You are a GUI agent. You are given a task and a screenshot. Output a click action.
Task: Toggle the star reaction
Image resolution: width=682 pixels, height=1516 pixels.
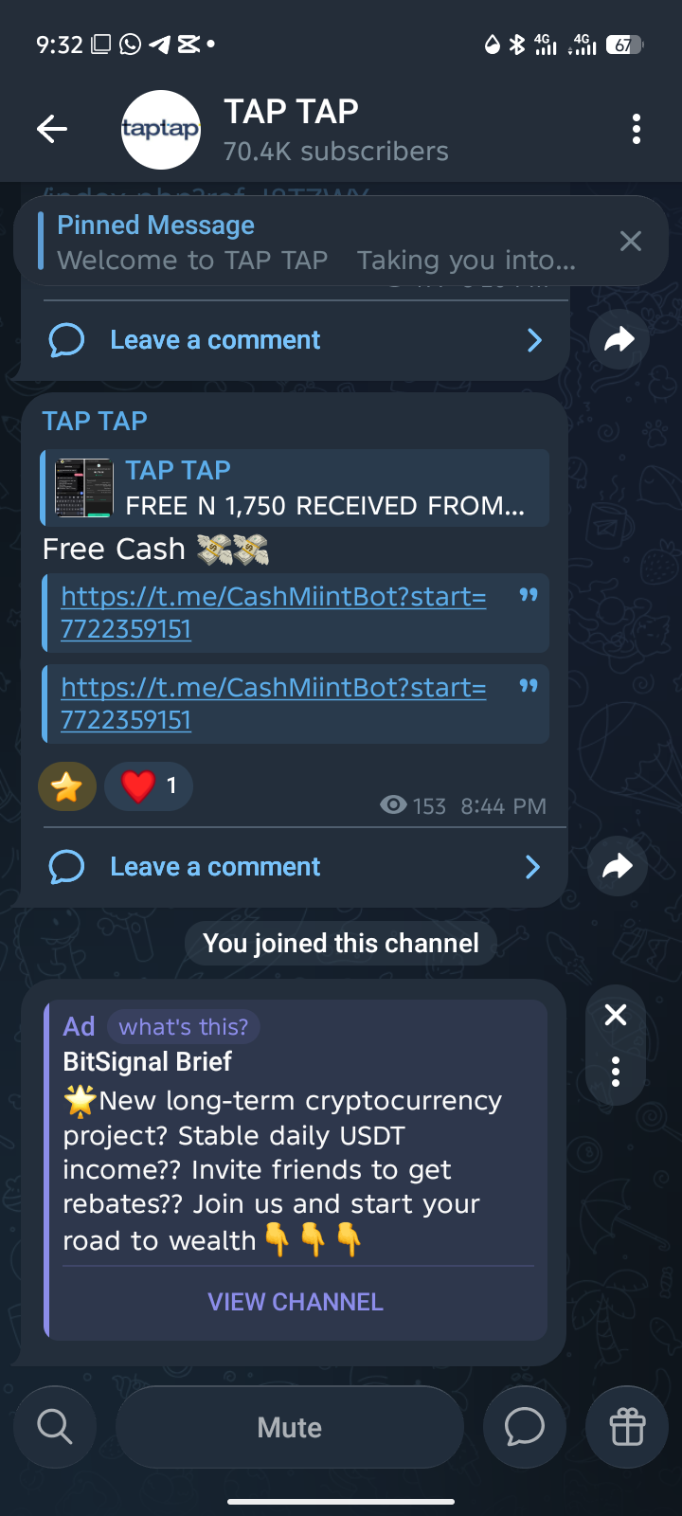tap(67, 786)
